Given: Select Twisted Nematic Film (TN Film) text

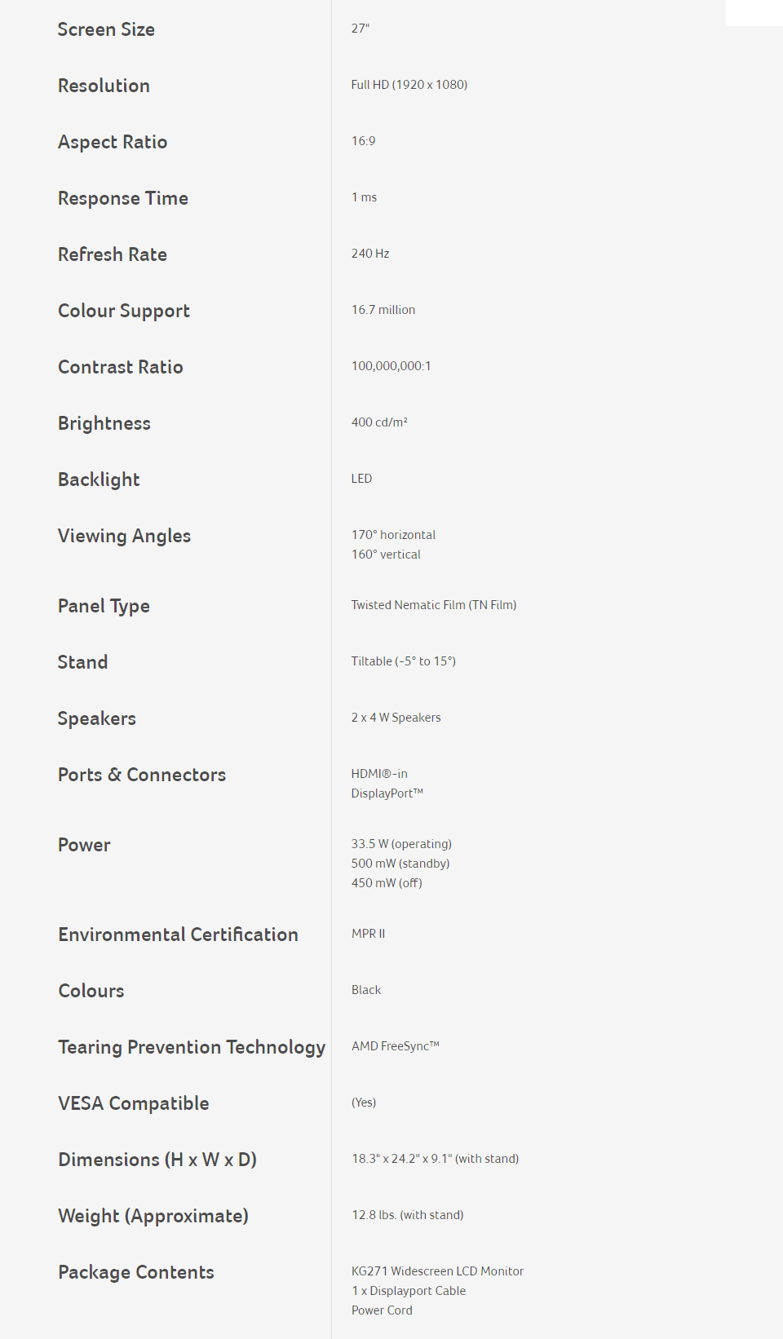Looking at the screenshot, I should coord(434,605).
